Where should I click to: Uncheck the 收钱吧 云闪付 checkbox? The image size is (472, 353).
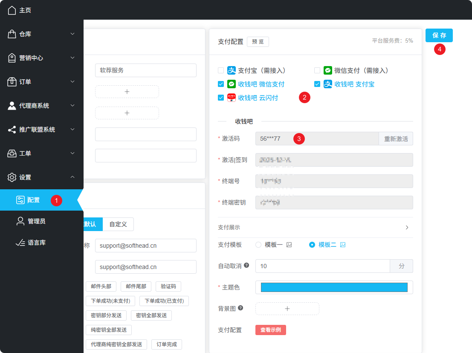[221, 98]
